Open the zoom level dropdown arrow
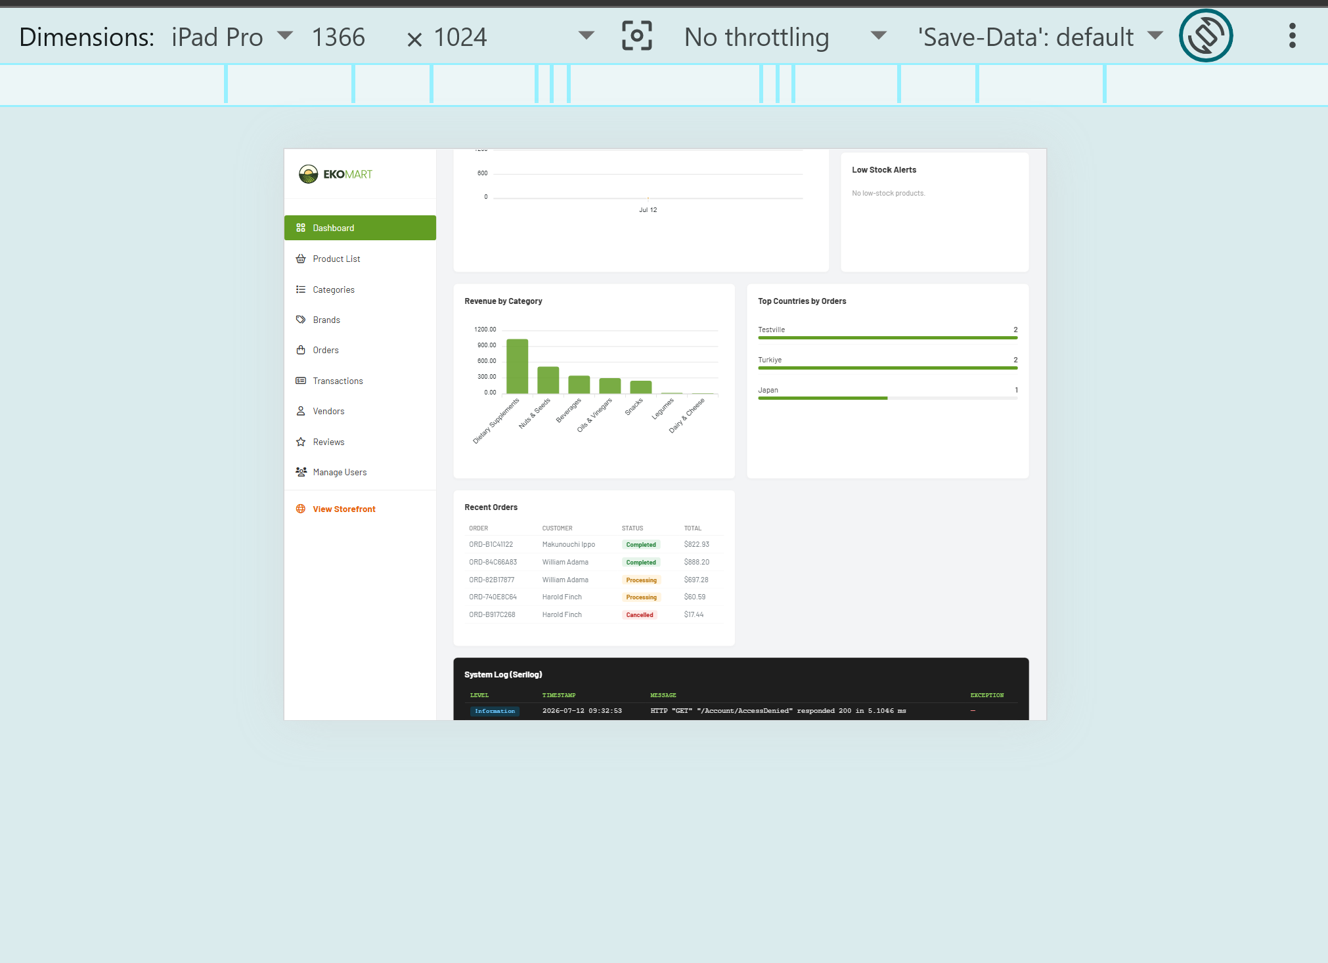This screenshot has height=963, width=1328. coord(587,35)
